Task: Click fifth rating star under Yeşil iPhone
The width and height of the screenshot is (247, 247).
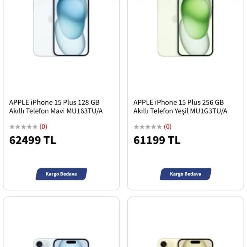Action: pos(159,127)
